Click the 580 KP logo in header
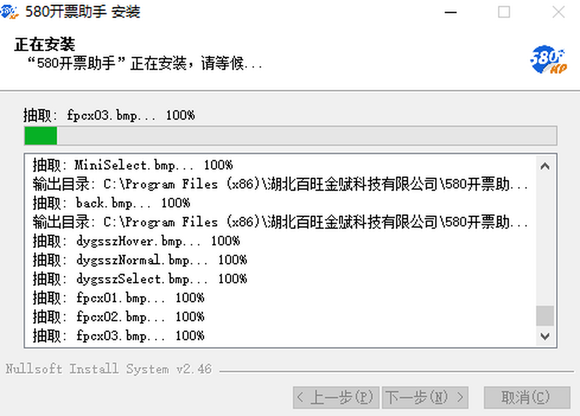Image resolution: width=580 pixels, height=416 pixels. click(548, 60)
